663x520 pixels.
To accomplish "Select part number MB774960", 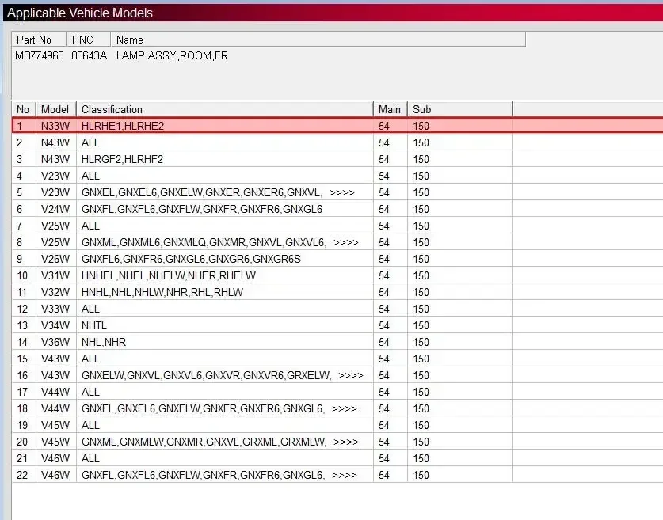I will tap(40, 55).
